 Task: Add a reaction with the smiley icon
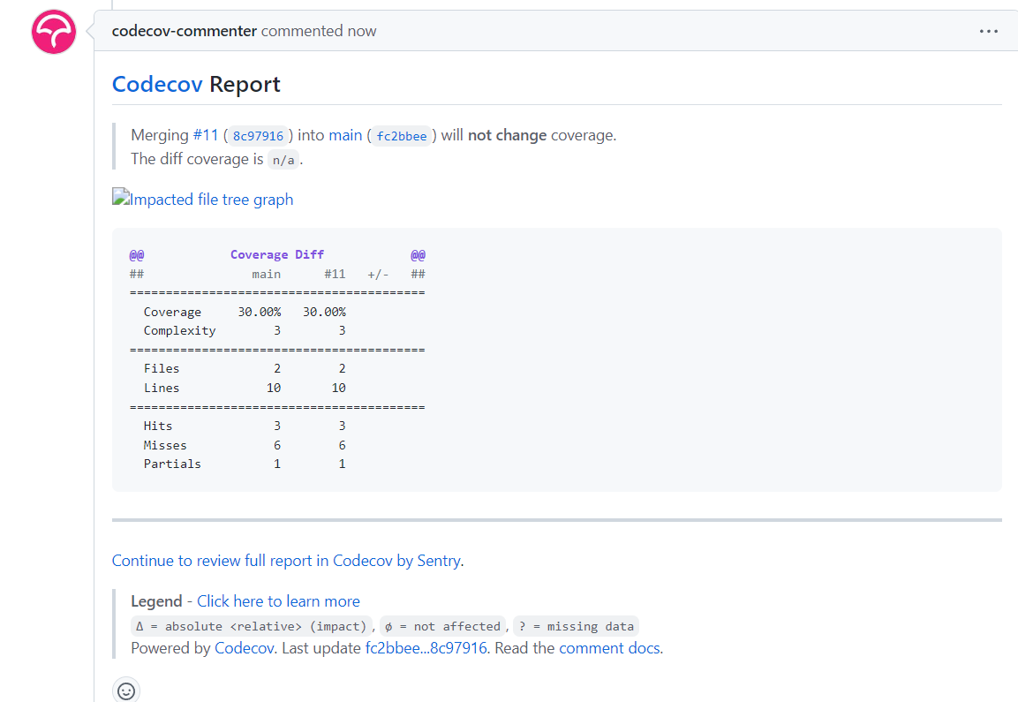tap(126, 691)
